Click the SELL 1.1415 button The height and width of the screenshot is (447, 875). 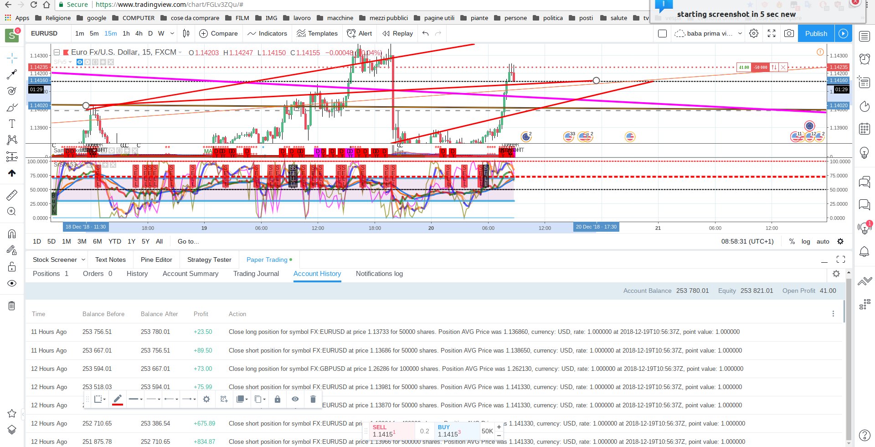[392, 431]
